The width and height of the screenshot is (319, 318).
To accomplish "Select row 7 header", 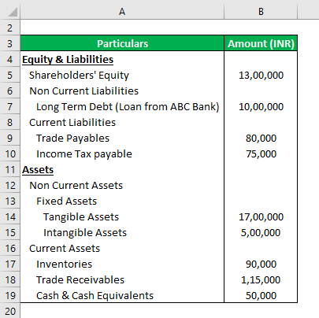I will (x=10, y=106).
